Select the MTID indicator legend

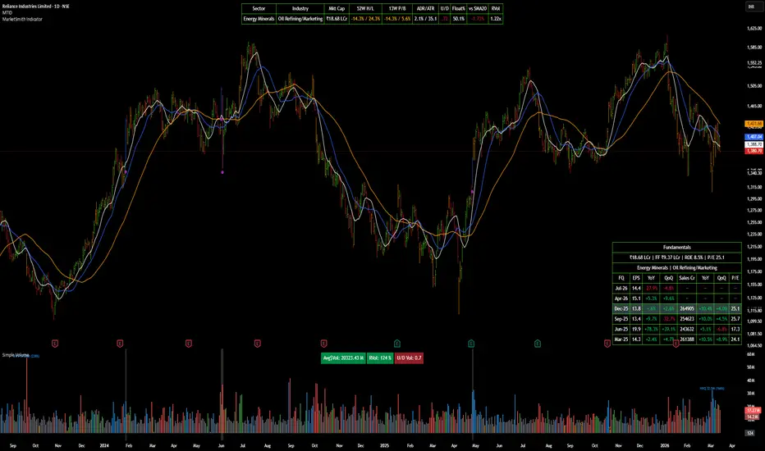7,12
